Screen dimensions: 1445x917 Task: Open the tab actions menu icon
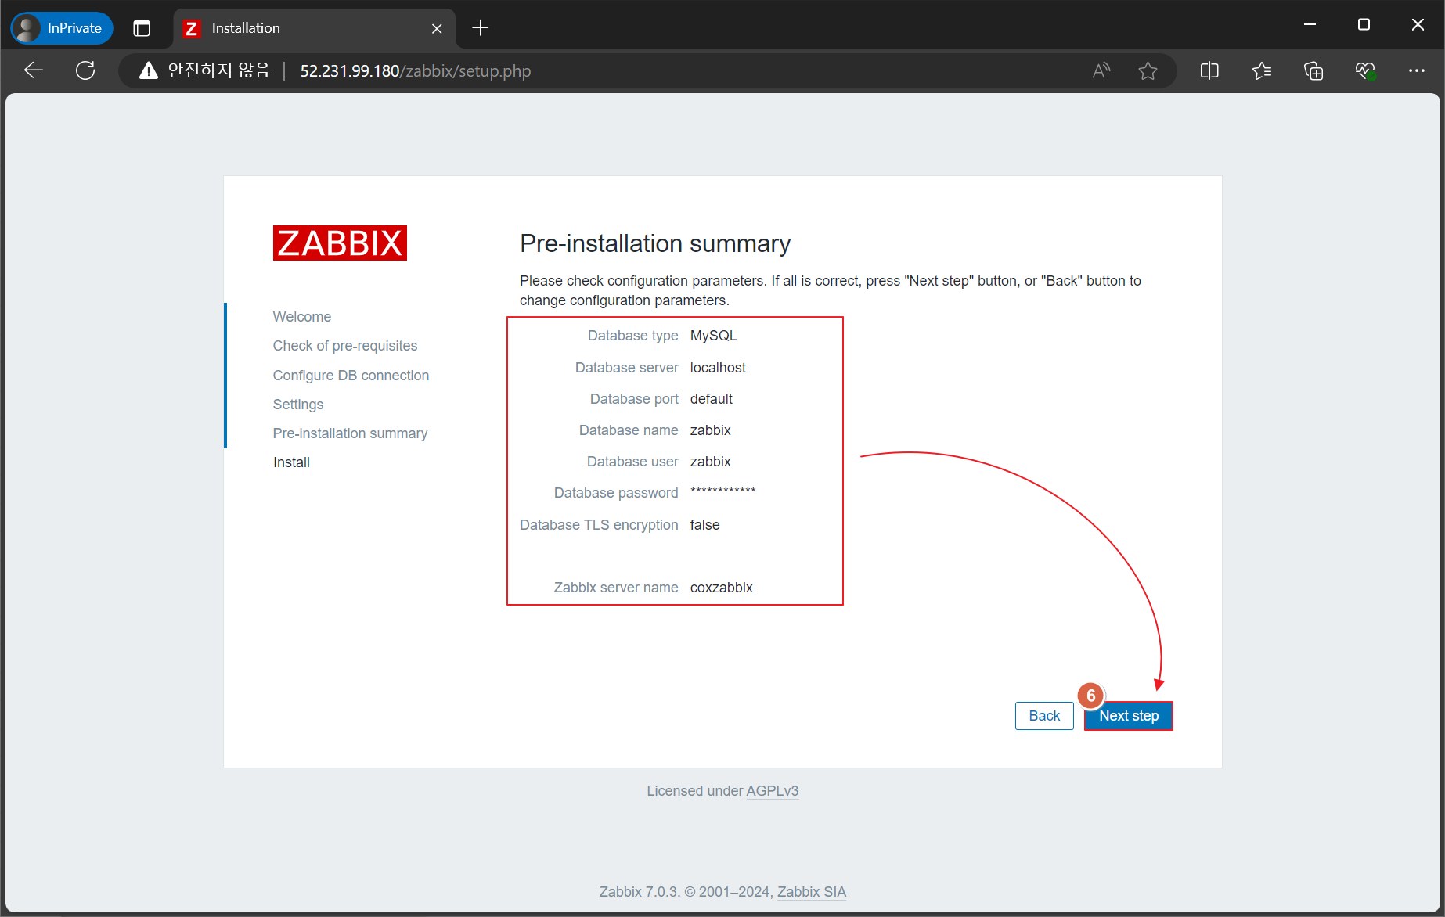(x=142, y=28)
